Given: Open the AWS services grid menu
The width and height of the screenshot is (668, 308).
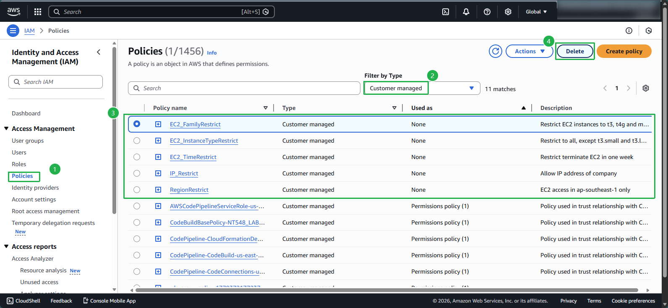Looking at the screenshot, I should click(38, 12).
